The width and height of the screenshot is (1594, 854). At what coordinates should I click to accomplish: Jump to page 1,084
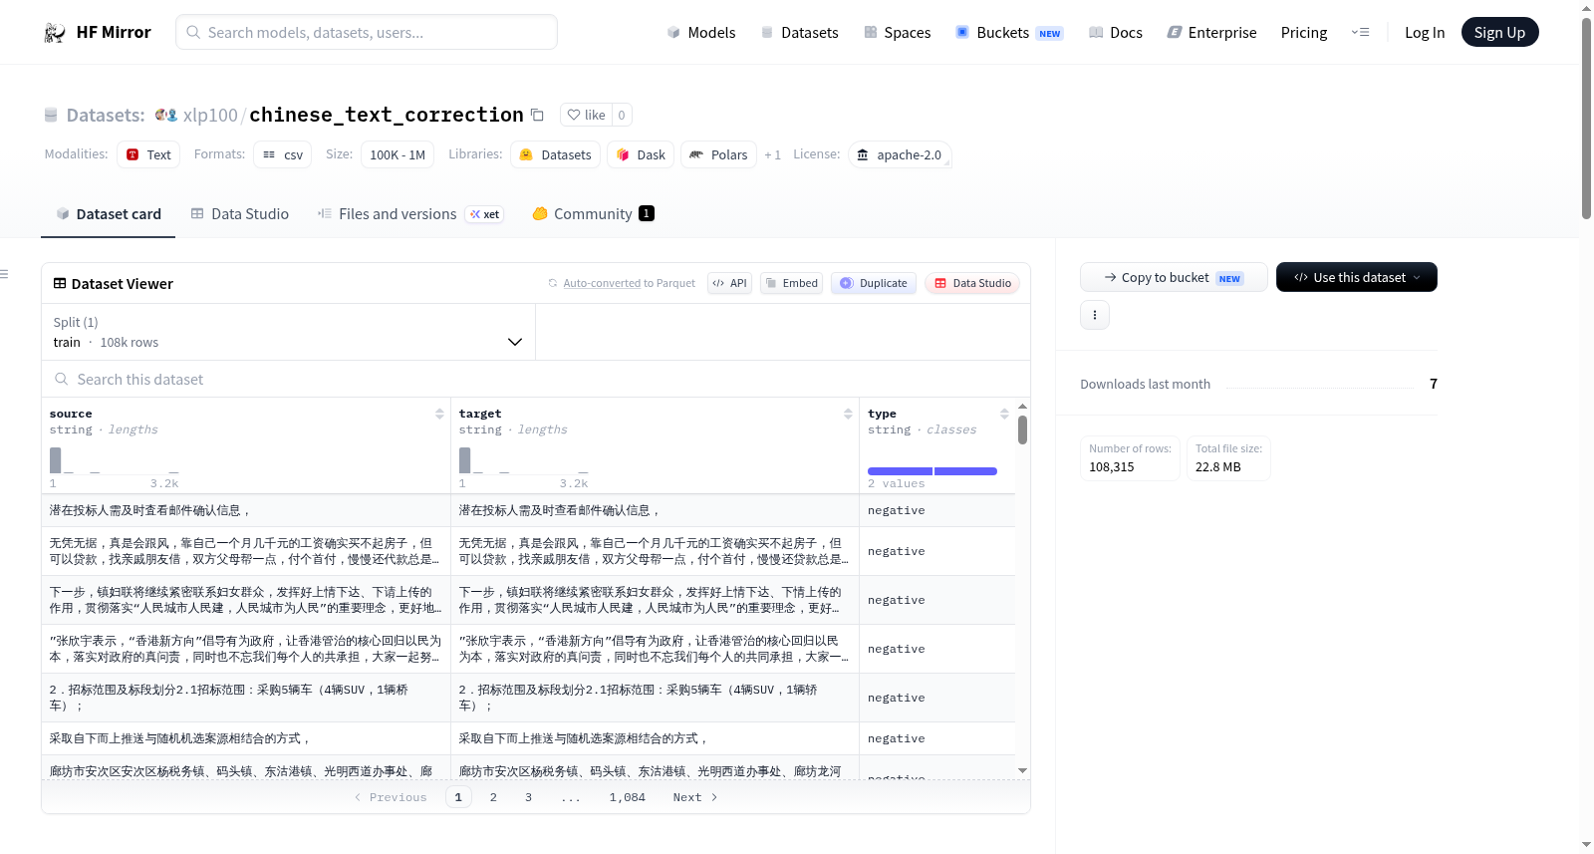click(628, 797)
